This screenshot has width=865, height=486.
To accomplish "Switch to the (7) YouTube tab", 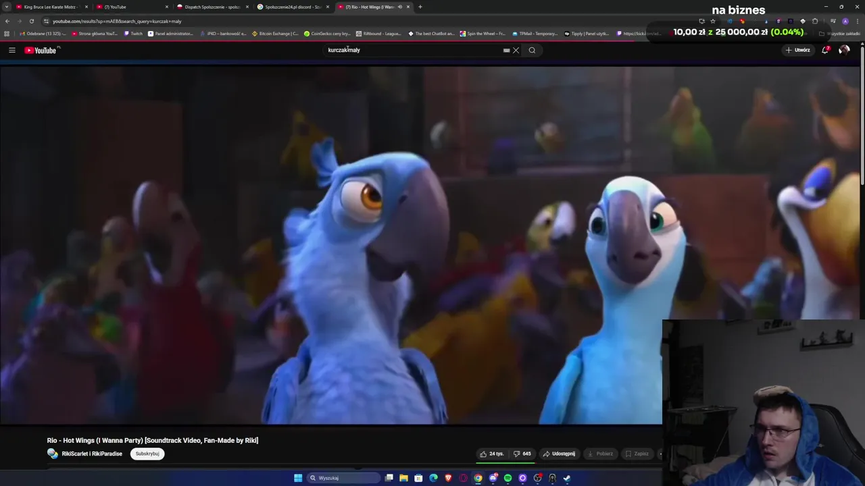I will coord(131,7).
